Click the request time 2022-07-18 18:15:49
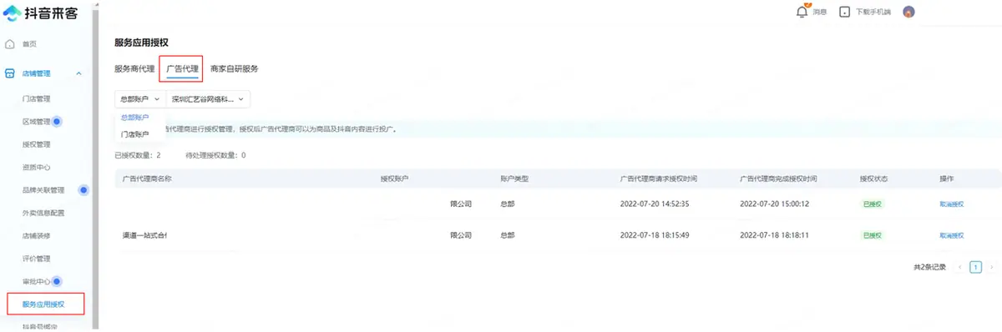Viewport: 1002px width, 332px height. (655, 235)
